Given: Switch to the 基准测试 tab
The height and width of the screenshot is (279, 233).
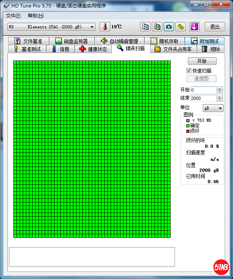Looking at the screenshot, I should coord(27,49).
